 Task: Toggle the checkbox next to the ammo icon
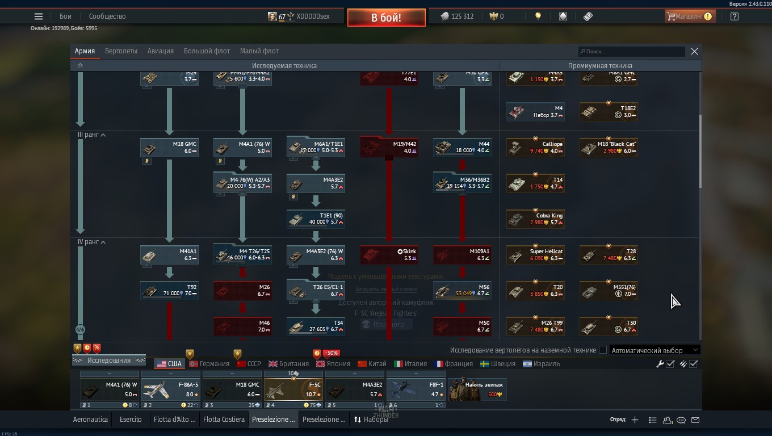tap(694, 364)
